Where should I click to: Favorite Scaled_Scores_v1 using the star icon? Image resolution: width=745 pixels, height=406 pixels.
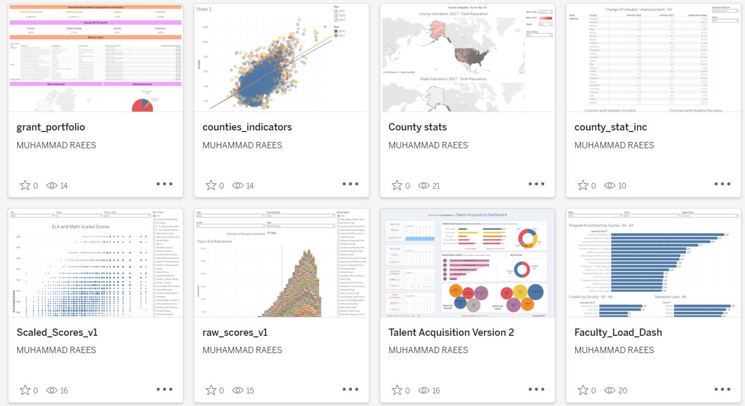[x=25, y=390]
